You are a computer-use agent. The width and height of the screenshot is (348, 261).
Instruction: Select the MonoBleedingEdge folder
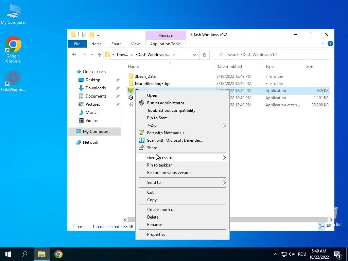click(x=153, y=84)
